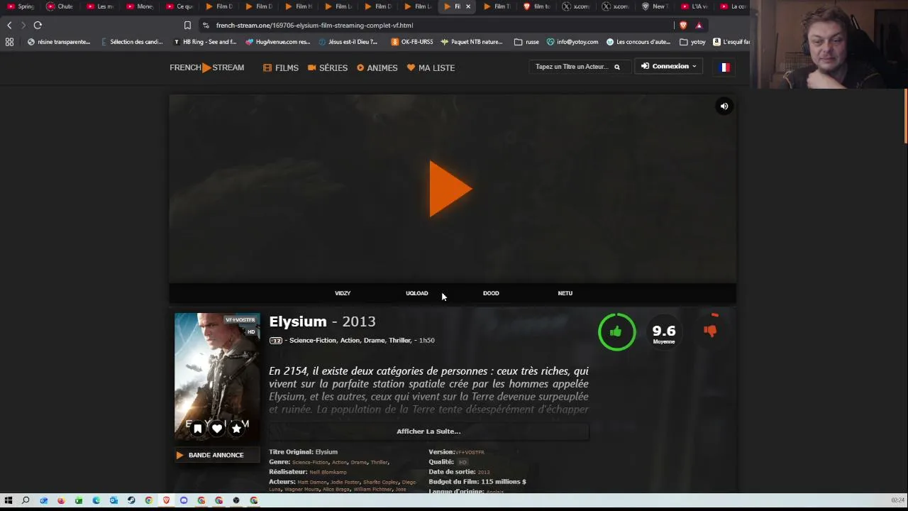Image resolution: width=908 pixels, height=511 pixels.
Task: Open MA LISTE in the site menu
Action: point(431,68)
